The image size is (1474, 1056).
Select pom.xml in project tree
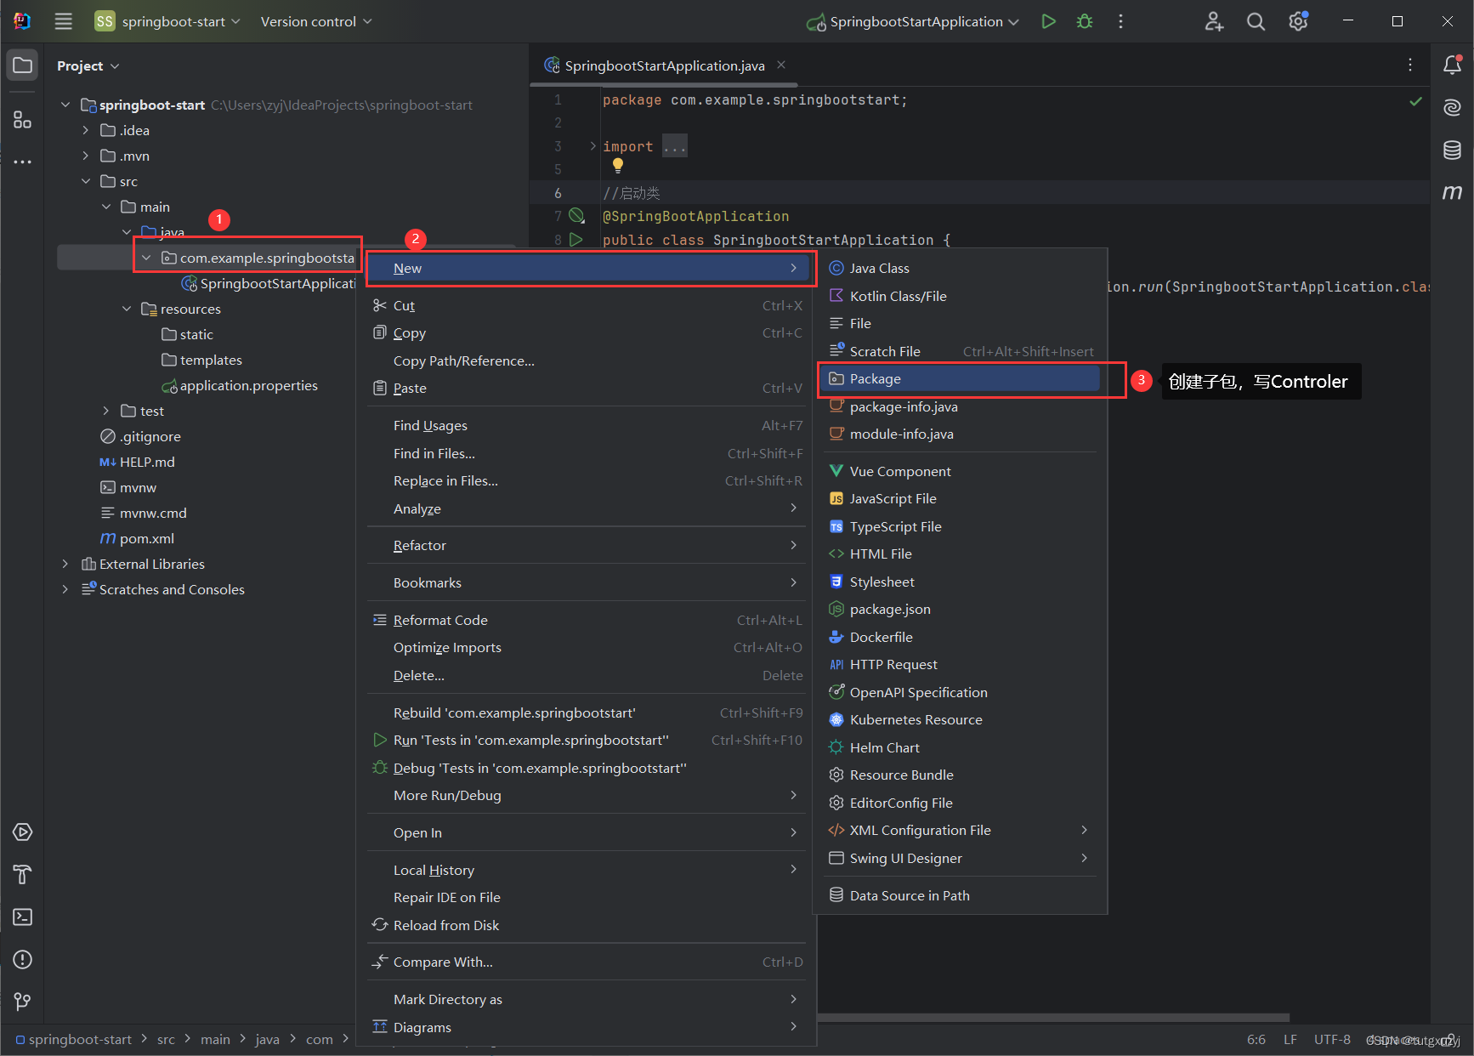[137, 538]
